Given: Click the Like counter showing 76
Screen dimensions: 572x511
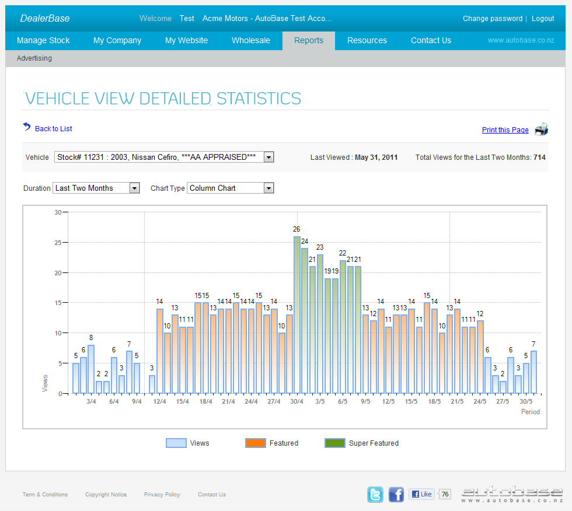Looking at the screenshot, I should tap(444, 494).
